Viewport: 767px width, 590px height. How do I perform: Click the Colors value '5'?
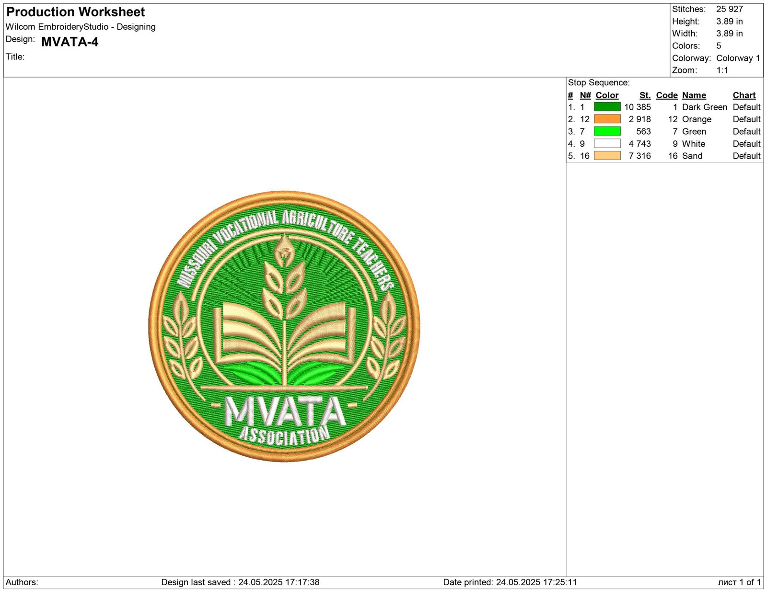[719, 46]
